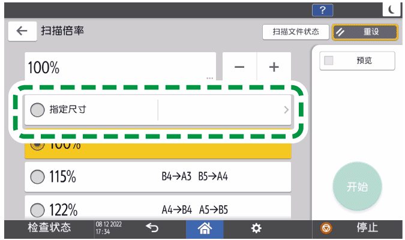
Task: Select the 指定尺寸 radio button
Action: coord(37,110)
